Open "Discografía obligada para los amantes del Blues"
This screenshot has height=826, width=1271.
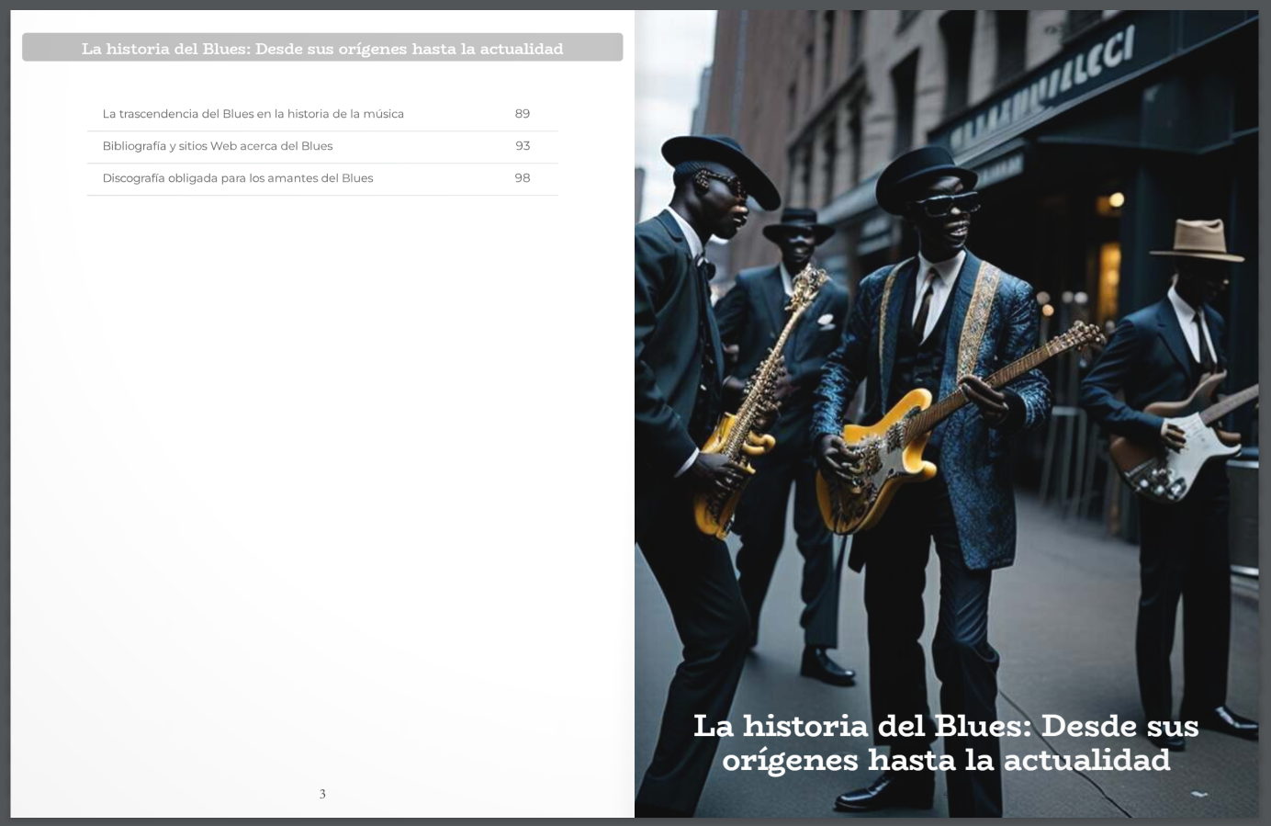click(x=238, y=178)
